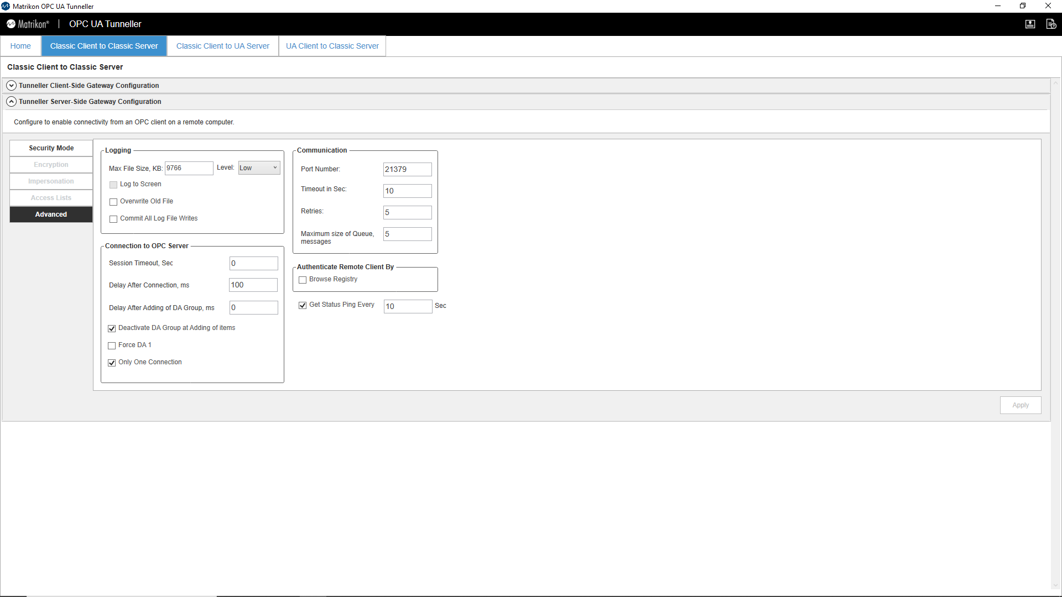The width and height of the screenshot is (1062, 597).
Task: Enable the Force DA 1 checkbox
Action: click(x=112, y=345)
